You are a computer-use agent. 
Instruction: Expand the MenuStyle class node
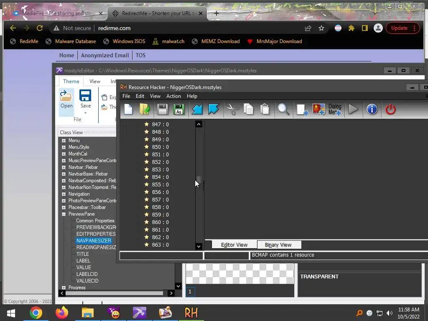[x=64, y=147]
